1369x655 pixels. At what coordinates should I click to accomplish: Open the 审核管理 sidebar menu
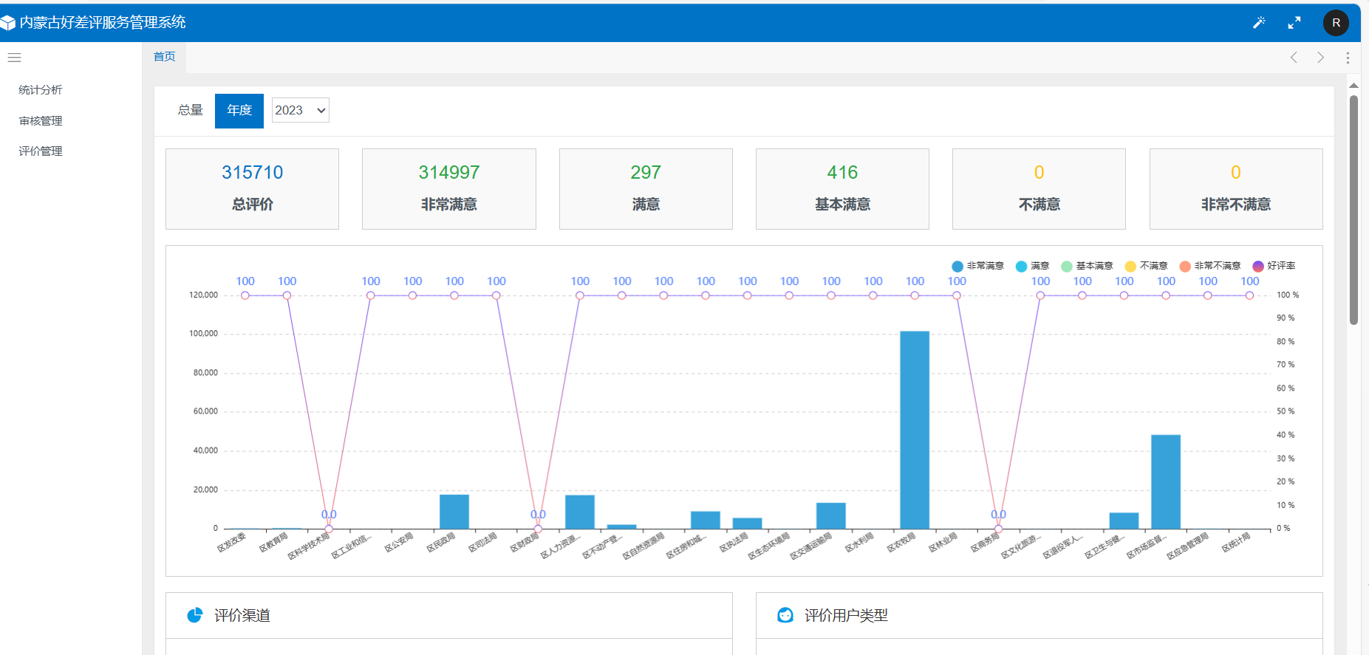(x=41, y=121)
